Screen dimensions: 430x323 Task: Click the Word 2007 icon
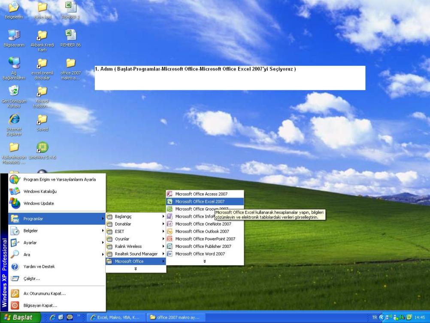170,254
